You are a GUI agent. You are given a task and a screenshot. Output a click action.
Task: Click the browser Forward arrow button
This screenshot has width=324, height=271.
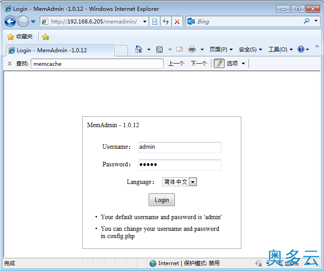[x=23, y=21]
